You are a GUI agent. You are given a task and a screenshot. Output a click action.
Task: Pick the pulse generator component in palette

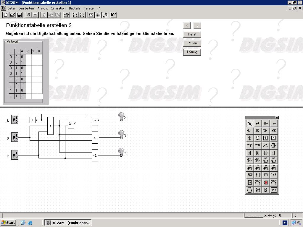tap(273, 138)
